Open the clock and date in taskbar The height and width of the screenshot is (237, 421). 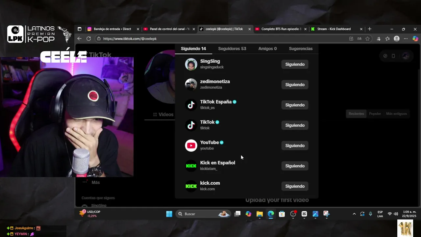click(x=409, y=214)
